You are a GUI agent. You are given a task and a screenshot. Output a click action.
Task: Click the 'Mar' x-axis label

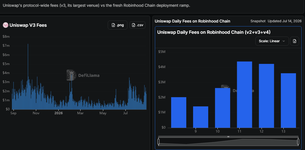[80, 113]
